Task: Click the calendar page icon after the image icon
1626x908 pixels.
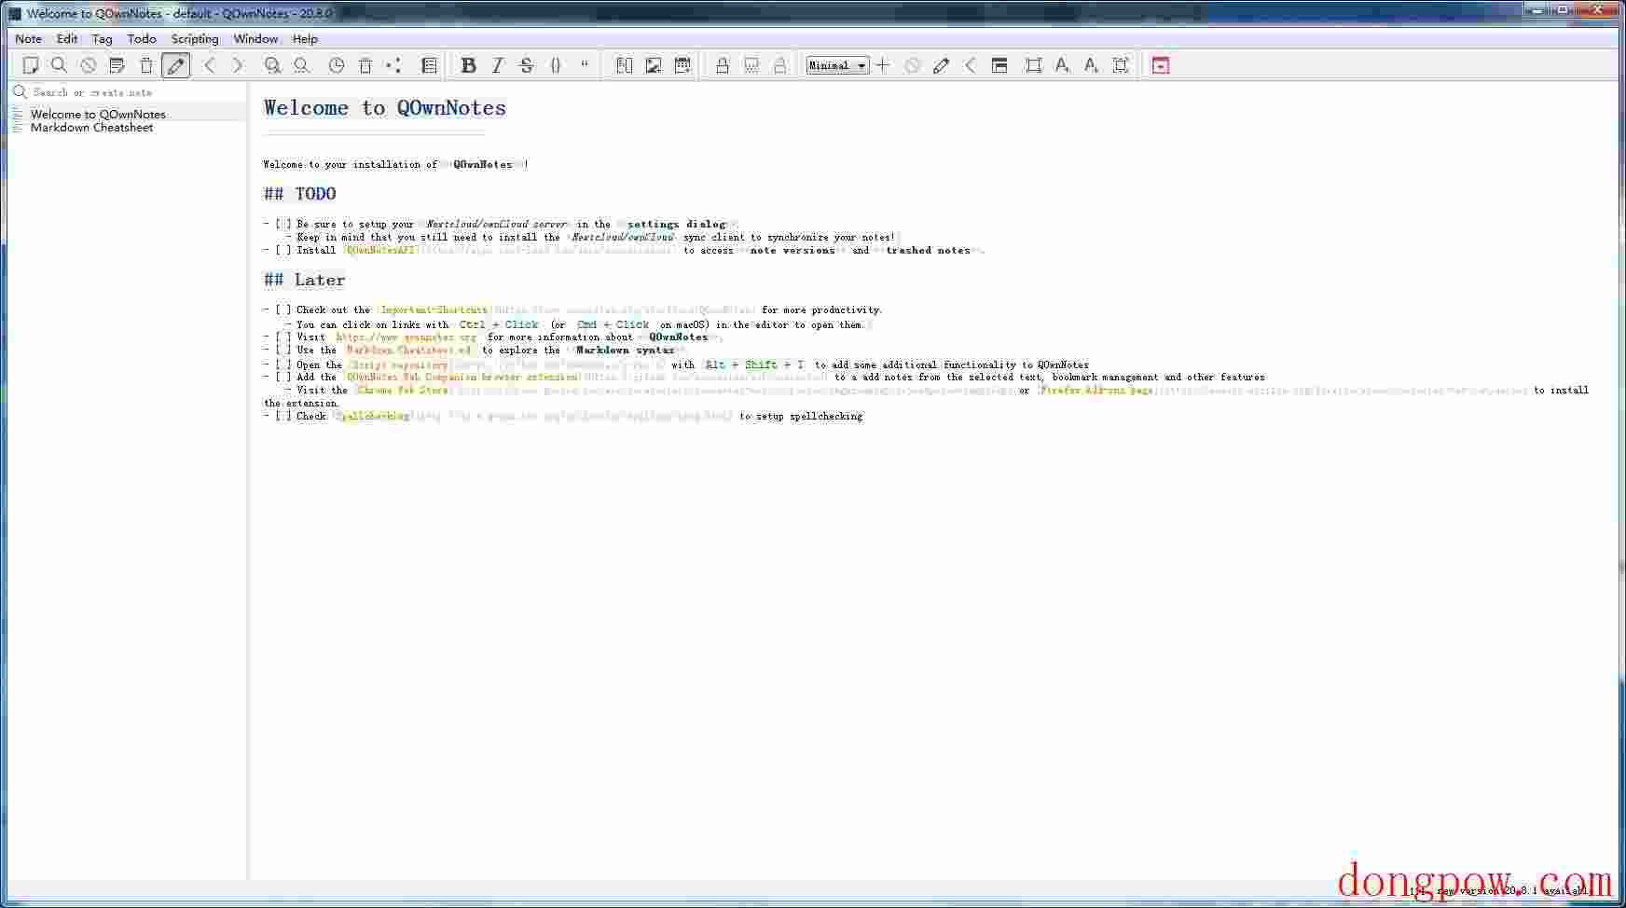Action: [682, 65]
